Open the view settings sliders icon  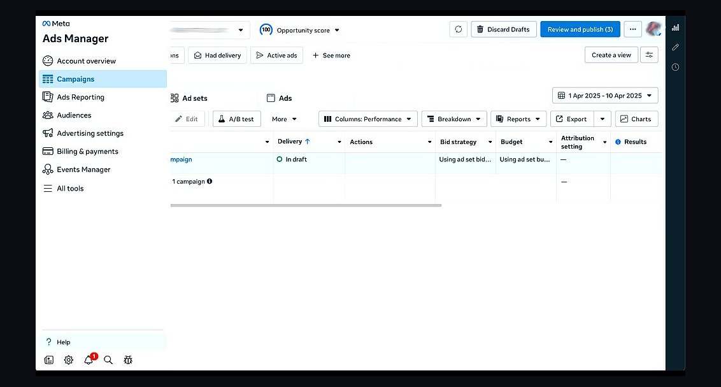click(x=649, y=55)
